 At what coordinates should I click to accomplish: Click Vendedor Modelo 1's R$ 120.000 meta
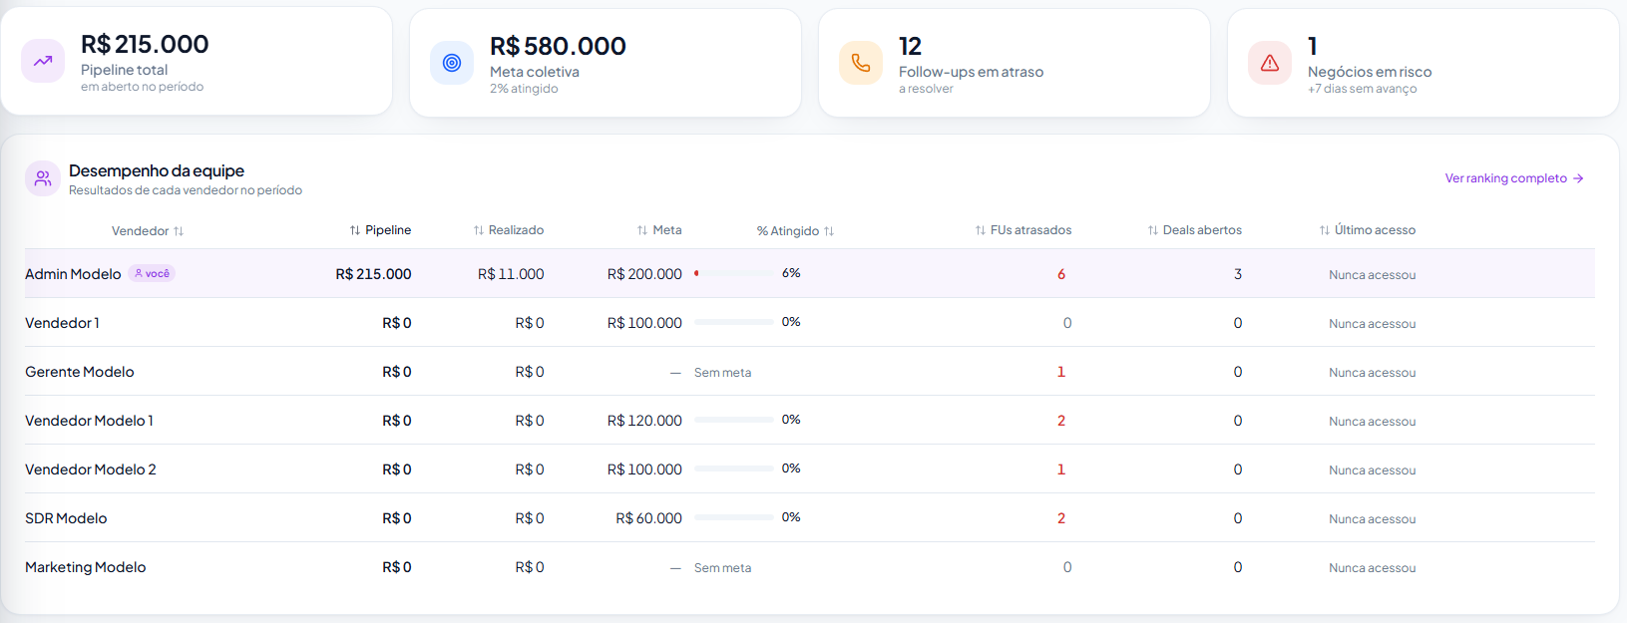coord(644,421)
